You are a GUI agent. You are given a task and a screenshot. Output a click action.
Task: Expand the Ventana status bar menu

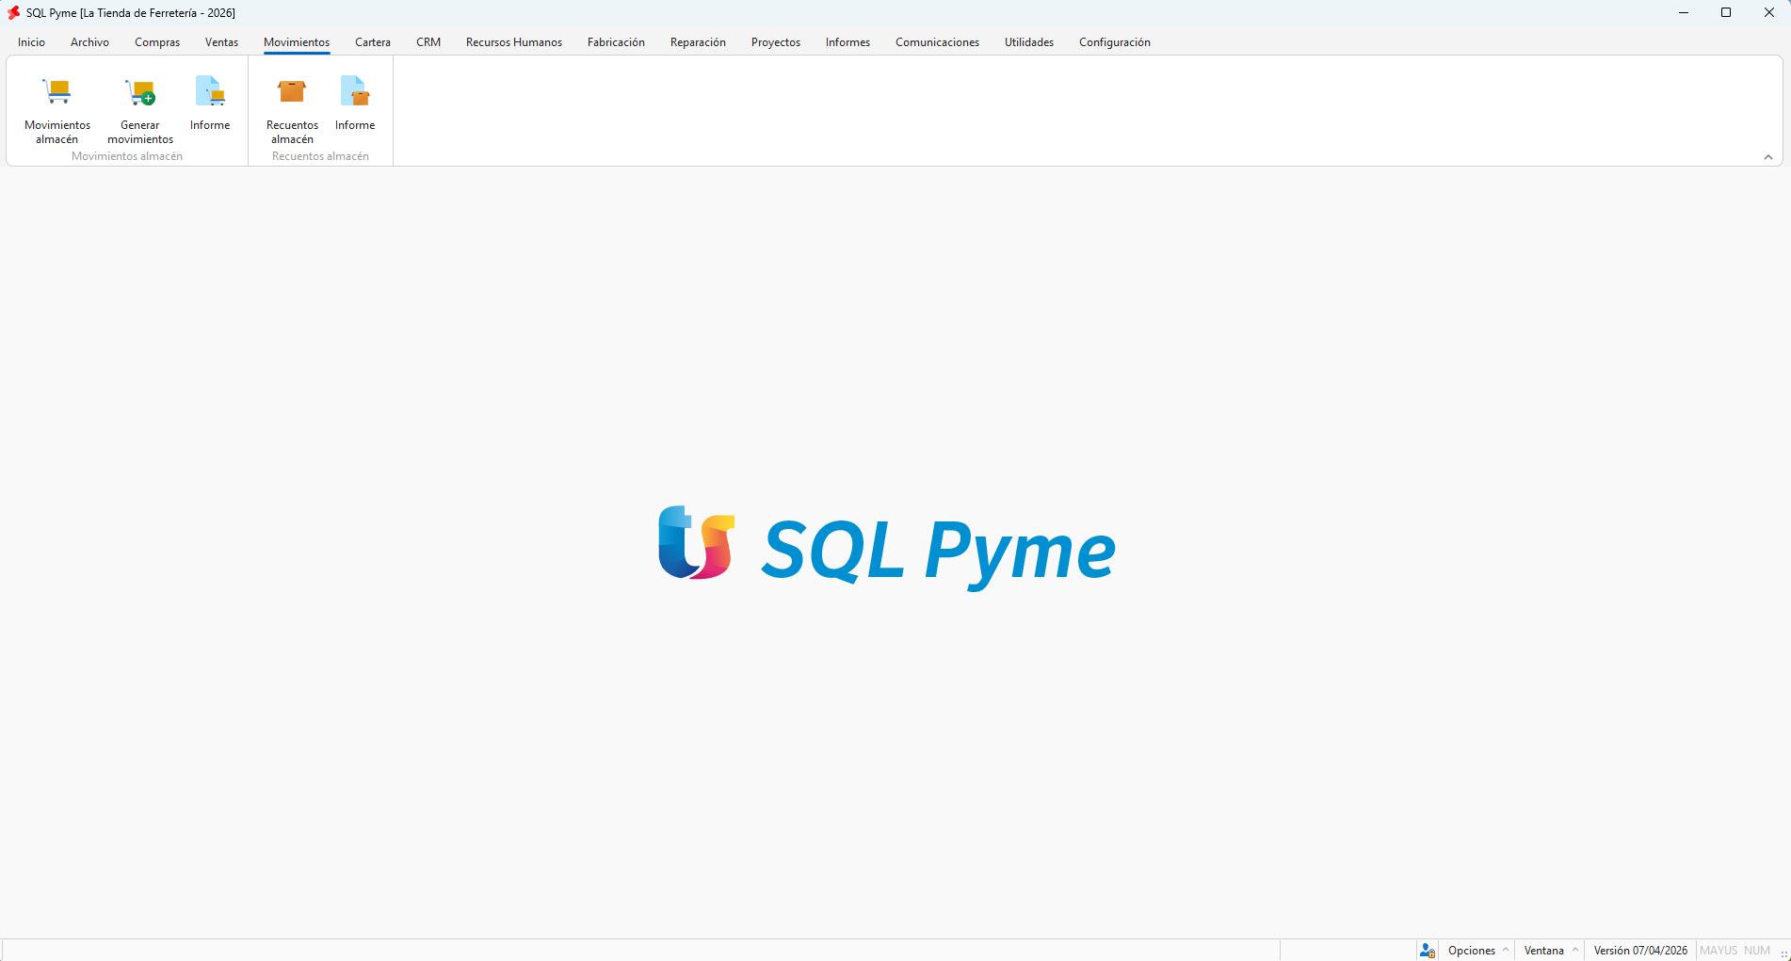tap(1551, 951)
